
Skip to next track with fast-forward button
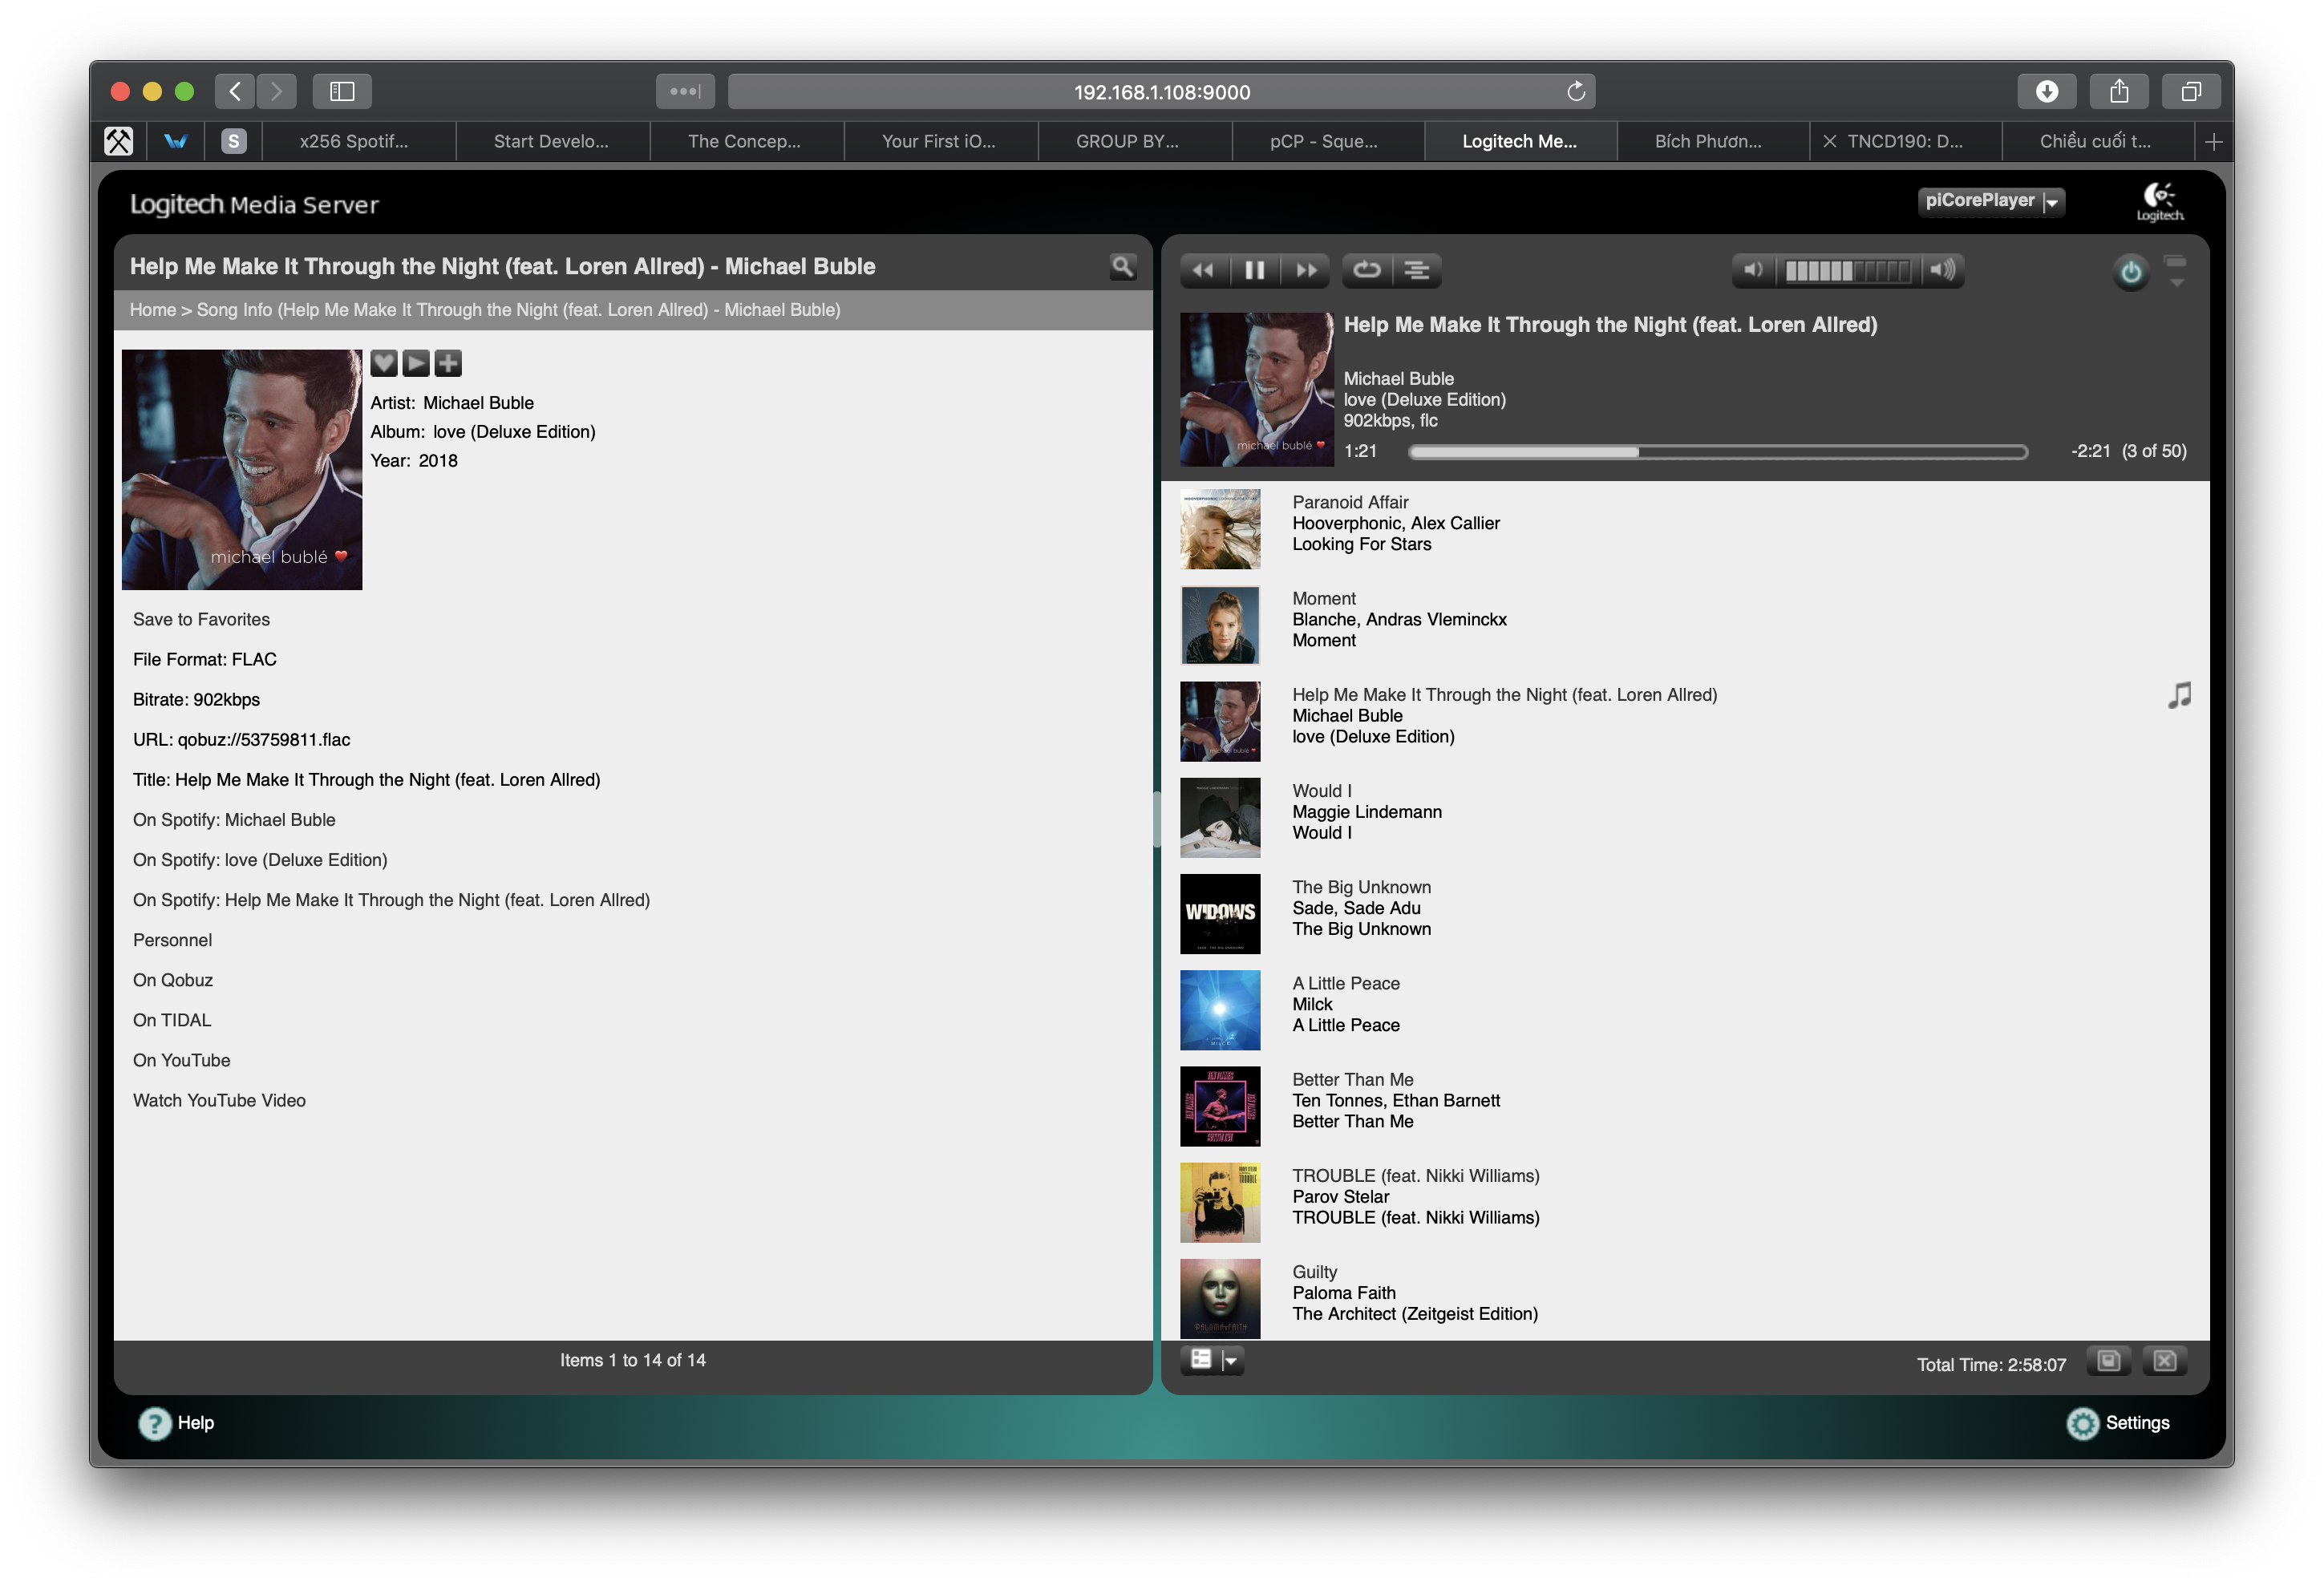[1306, 270]
